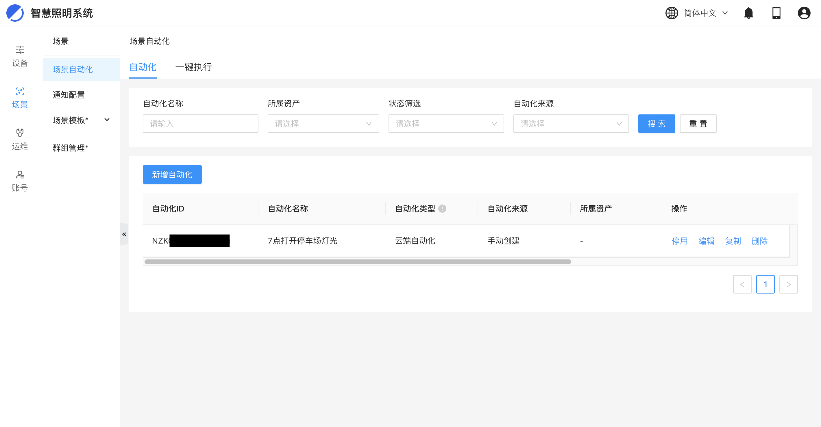The image size is (821, 427).
Task: Open 群组管理* submenu item
Action: point(81,148)
